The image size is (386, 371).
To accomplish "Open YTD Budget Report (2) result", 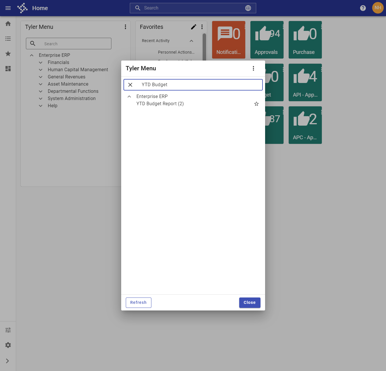I will [160, 104].
